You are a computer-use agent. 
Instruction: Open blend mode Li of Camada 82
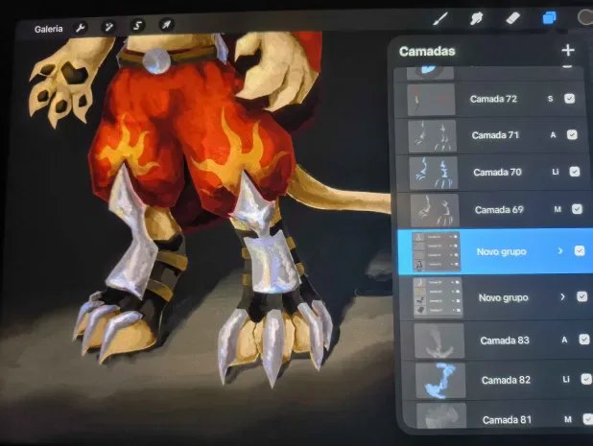[566, 379]
